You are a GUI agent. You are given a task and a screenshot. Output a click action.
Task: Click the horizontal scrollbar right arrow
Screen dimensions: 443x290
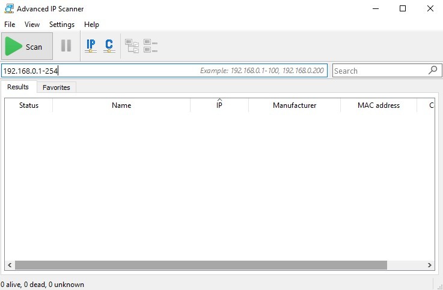pos(430,265)
